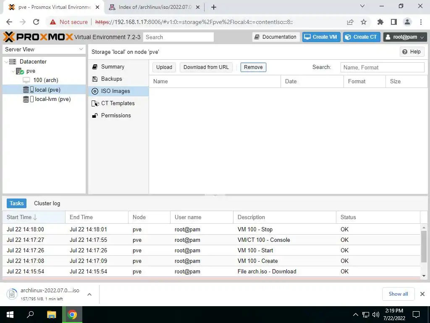Image resolution: width=430 pixels, height=323 pixels.
Task: Sort tasks by Start Time column
Action: [34, 217]
